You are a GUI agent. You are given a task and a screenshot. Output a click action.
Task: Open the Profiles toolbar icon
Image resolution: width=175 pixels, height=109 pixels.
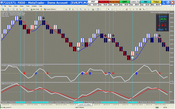tap(8, 9)
